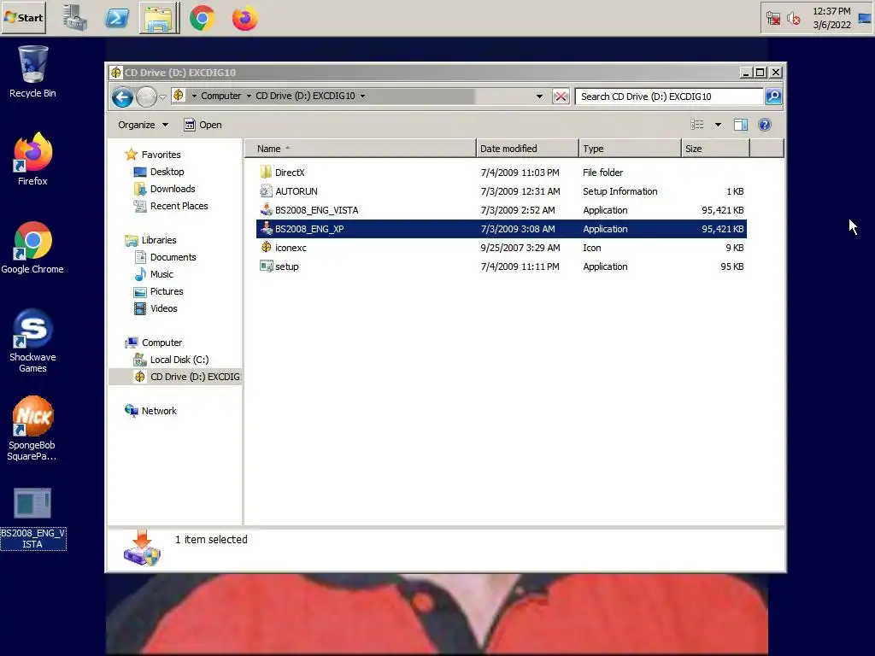Expand the CD Drive breadcrumb dropdown arrow
Screen dimensions: 875x656
pos(362,96)
